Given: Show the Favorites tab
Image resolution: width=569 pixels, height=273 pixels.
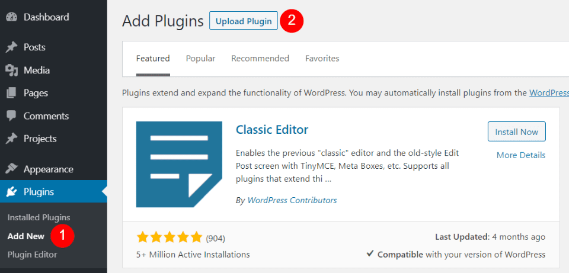Looking at the screenshot, I should coord(322,59).
